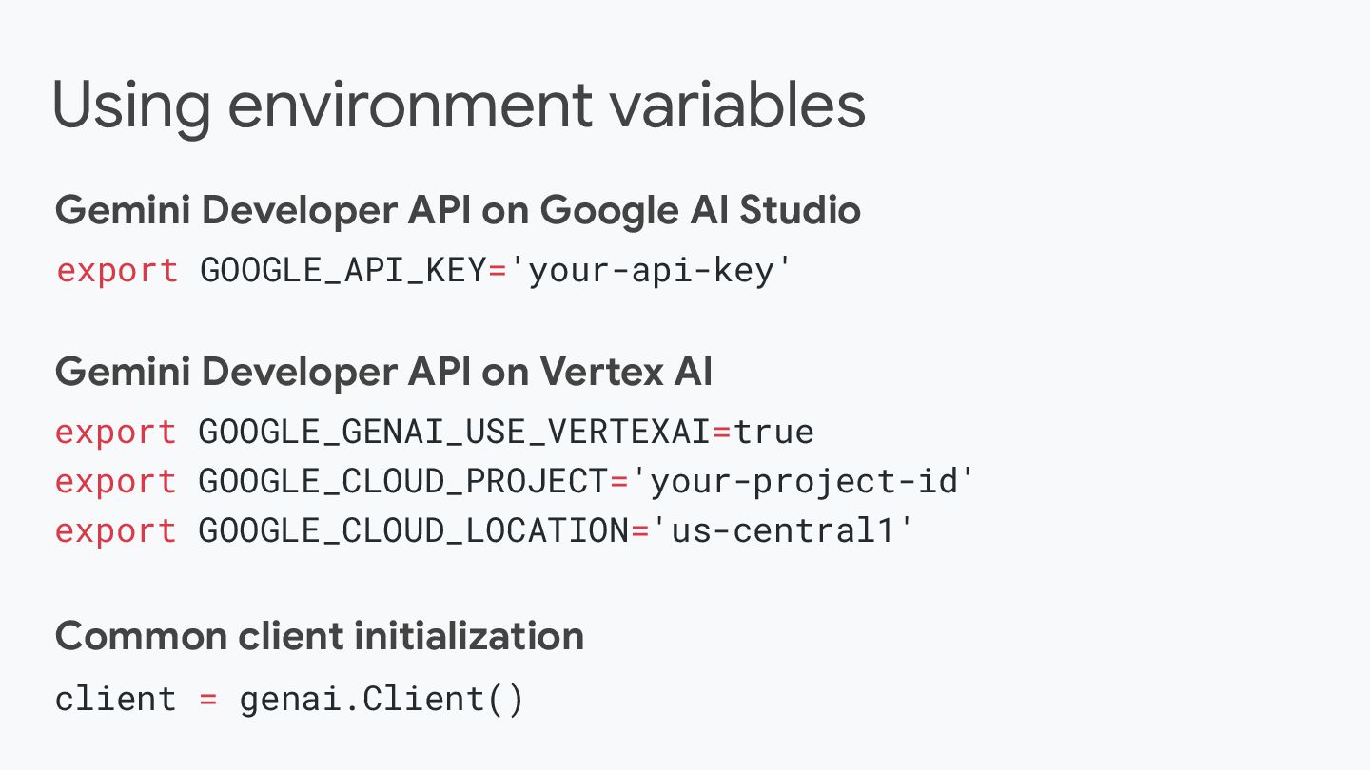Click the 'client = genai.Client()' code line

point(289,700)
